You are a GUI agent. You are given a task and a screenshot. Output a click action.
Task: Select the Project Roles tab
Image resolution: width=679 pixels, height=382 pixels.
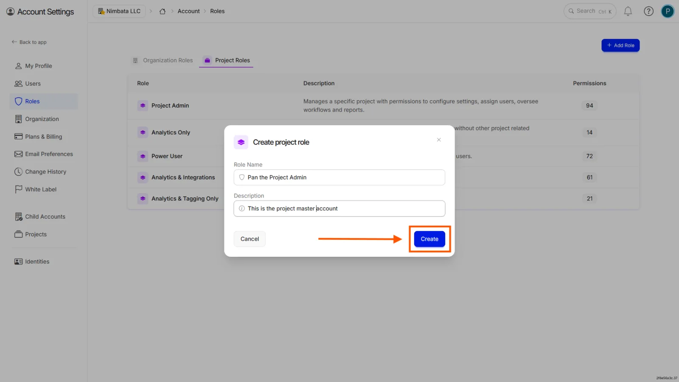click(x=227, y=60)
